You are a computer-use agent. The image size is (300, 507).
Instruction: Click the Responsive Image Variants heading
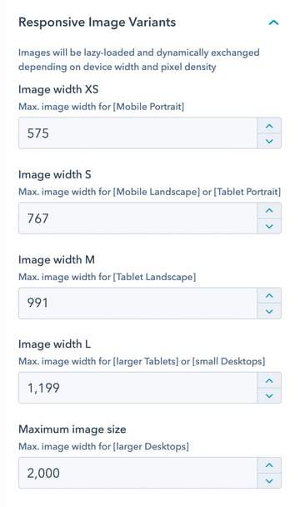(x=97, y=23)
